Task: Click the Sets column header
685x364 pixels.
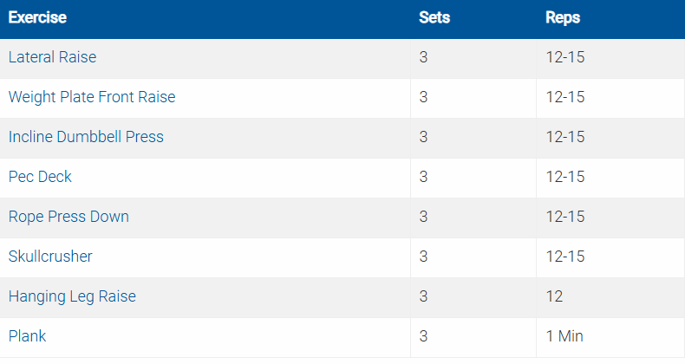Action: point(434,17)
